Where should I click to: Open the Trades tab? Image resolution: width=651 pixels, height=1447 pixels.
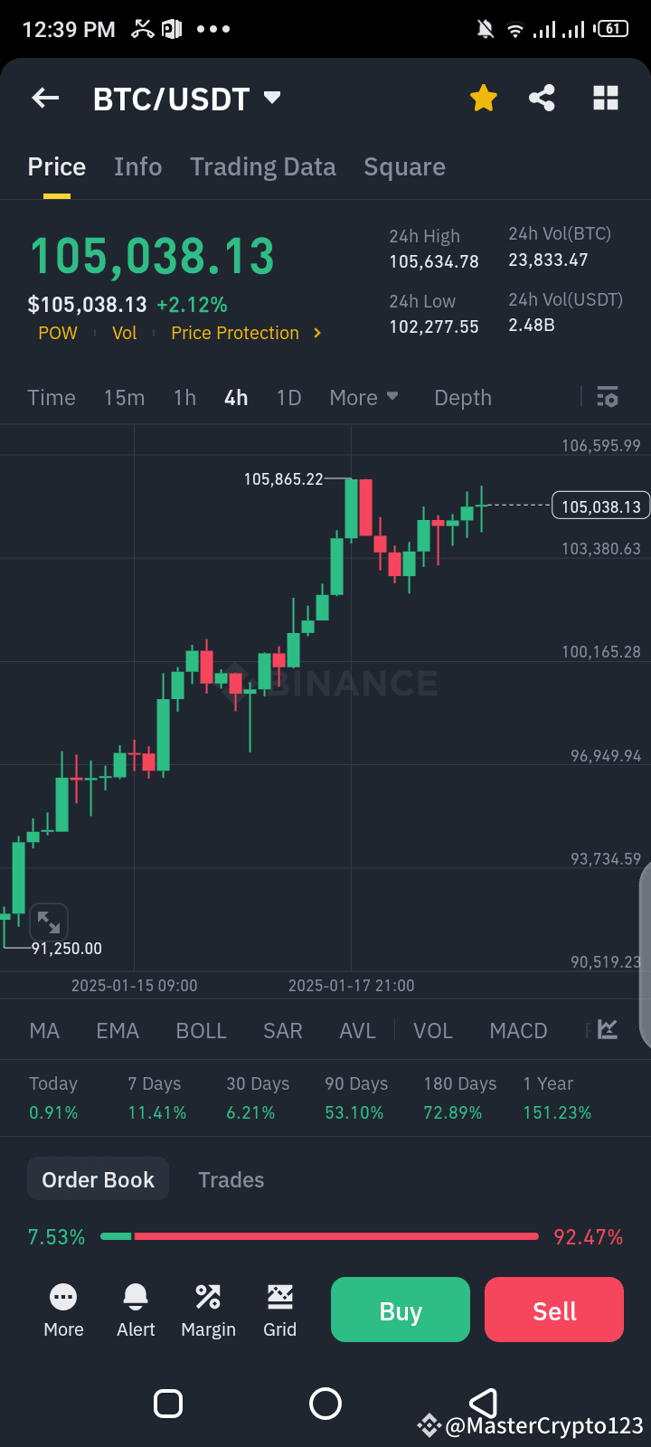(x=231, y=1179)
